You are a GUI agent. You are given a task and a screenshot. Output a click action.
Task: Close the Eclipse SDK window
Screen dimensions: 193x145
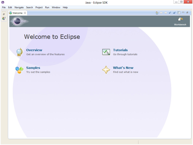[188, 2]
